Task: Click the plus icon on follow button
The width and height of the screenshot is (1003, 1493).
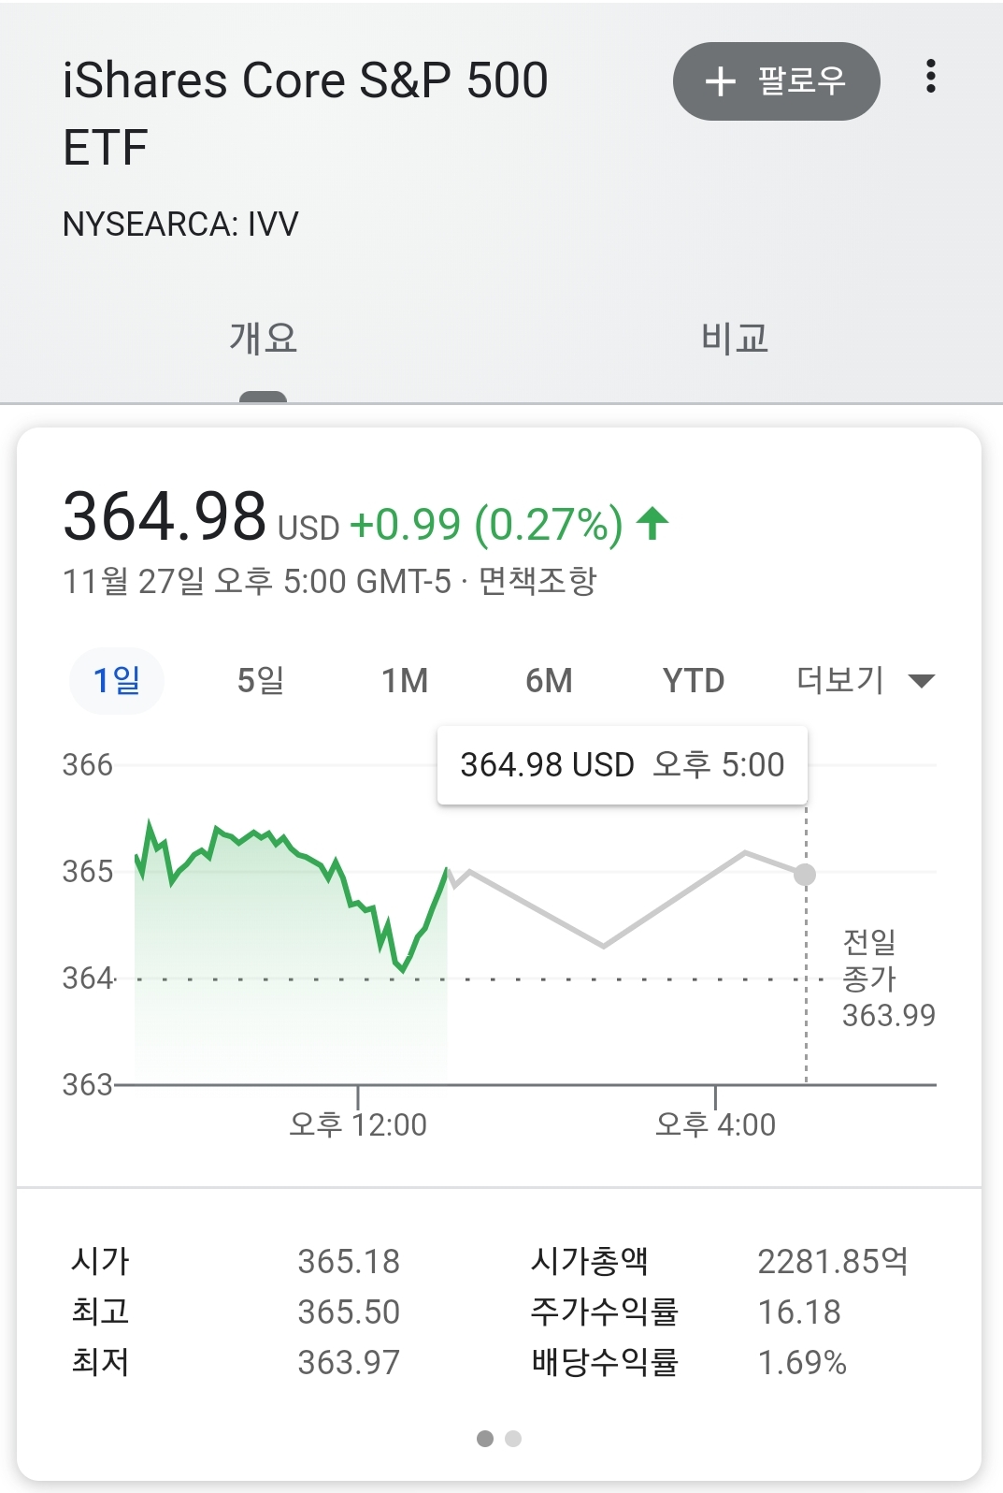Action: (720, 81)
